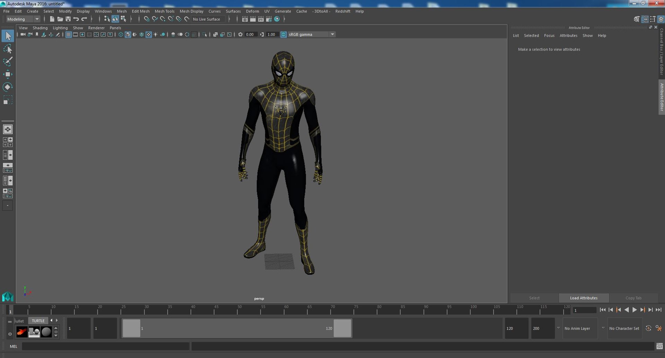The width and height of the screenshot is (665, 358).
Task: Open the Modeling menu set dropdown
Action: click(x=23, y=19)
